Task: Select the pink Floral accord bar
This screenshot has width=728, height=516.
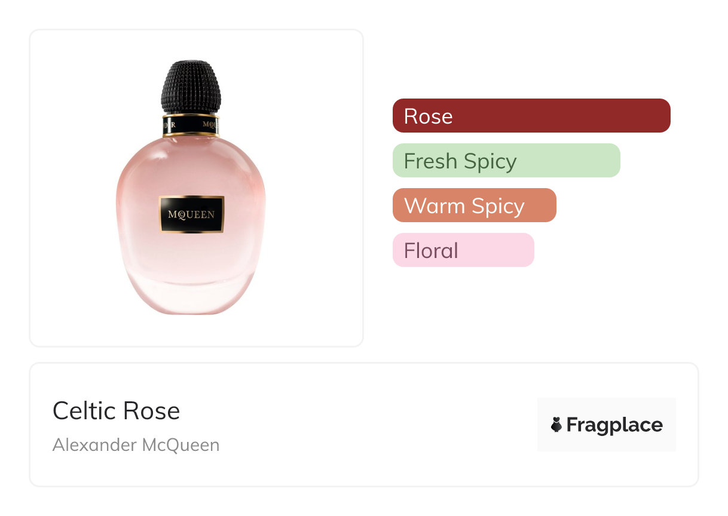Action: pyautogui.click(x=463, y=250)
